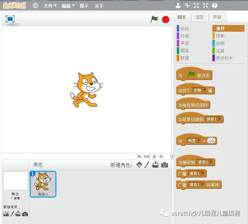Switch stage to full-screen mode
This screenshot has height=224, width=248.
[x=10, y=19]
